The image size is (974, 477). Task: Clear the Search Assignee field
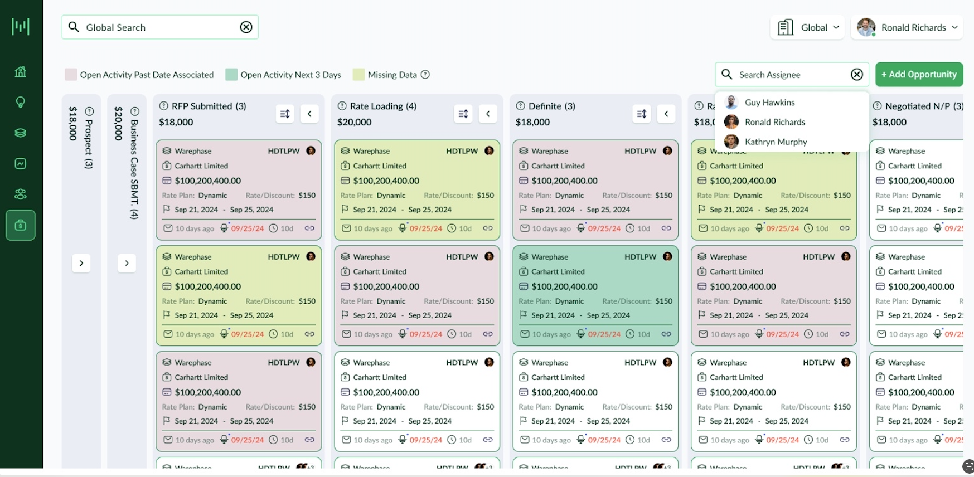[x=857, y=74]
